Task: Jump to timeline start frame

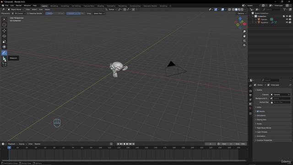Action: click(x=118, y=144)
